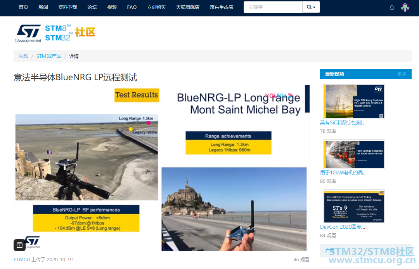Screen dimensions: 419x269
Task: Click the search magnifier dropdown button
Action: [x=311, y=7]
